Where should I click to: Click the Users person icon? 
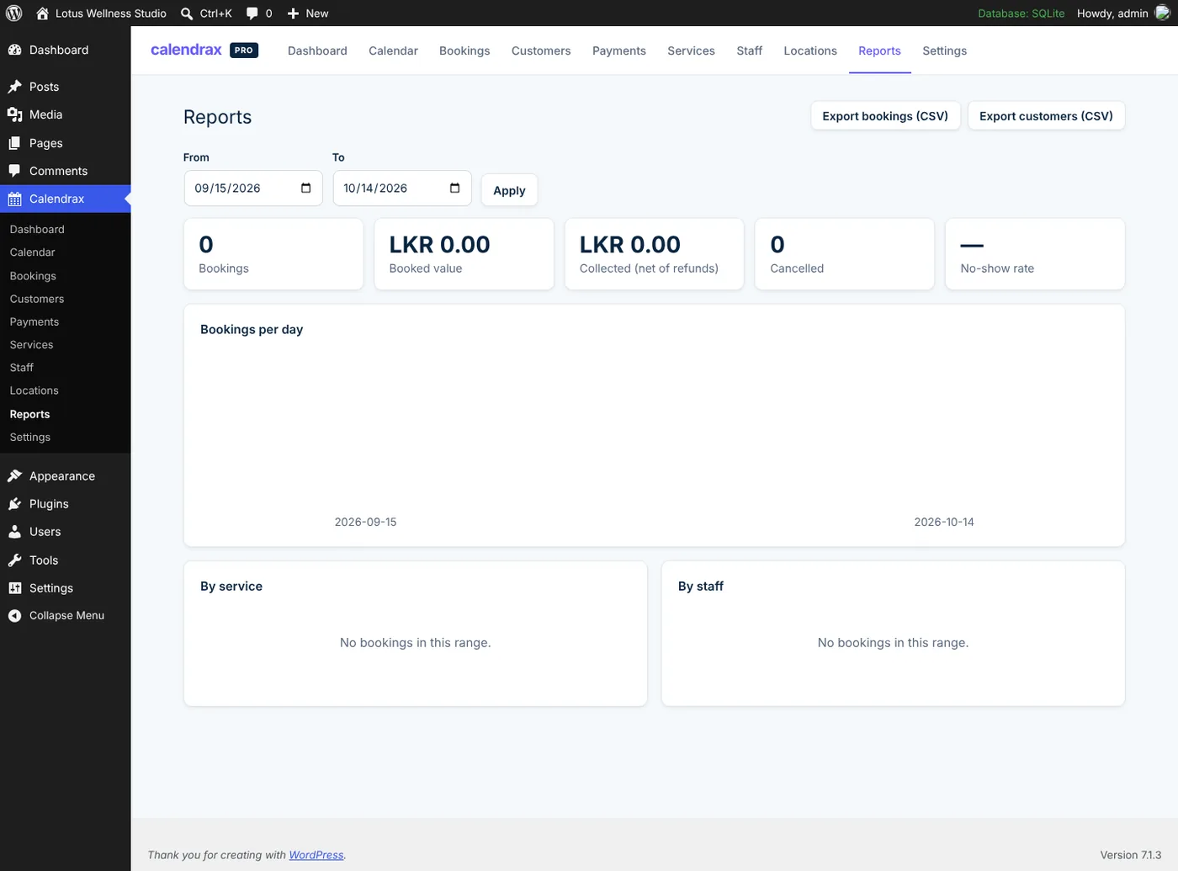click(x=14, y=532)
